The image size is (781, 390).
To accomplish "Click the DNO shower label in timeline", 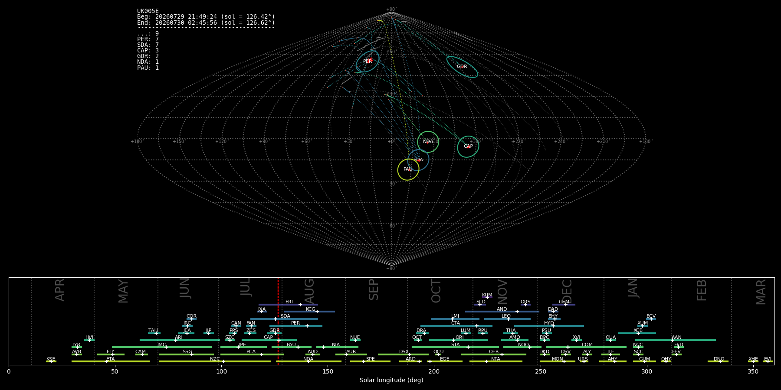I will point(719,359).
